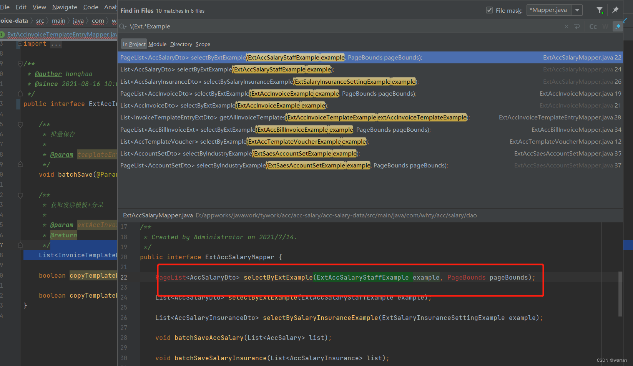Select getAllInvoiceTemplates result row
633x366 pixels.
[x=370, y=118]
